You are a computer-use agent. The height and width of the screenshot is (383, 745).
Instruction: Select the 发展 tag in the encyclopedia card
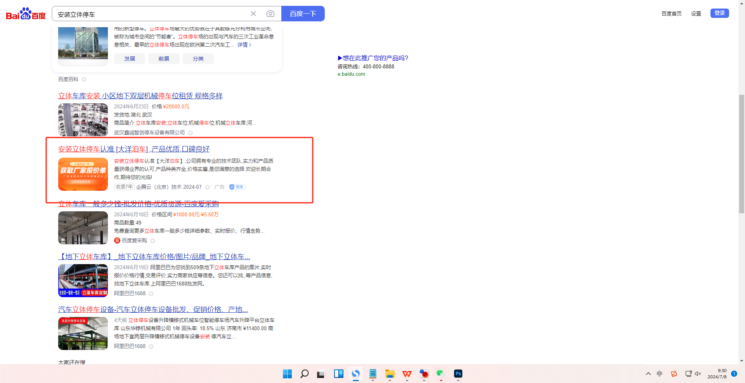pyautogui.click(x=130, y=59)
